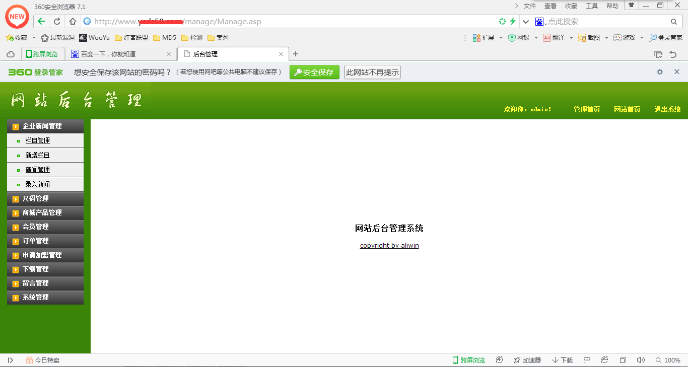Click the 100% zoom level control
Image resolution: width=688 pixels, height=367 pixels.
pos(668,360)
